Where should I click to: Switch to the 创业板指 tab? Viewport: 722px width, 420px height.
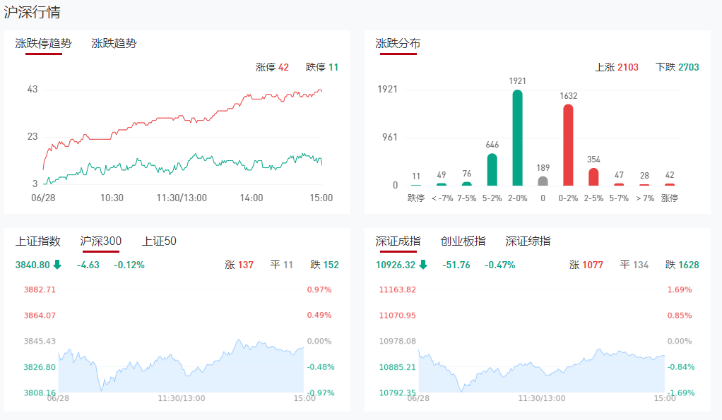(463, 241)
